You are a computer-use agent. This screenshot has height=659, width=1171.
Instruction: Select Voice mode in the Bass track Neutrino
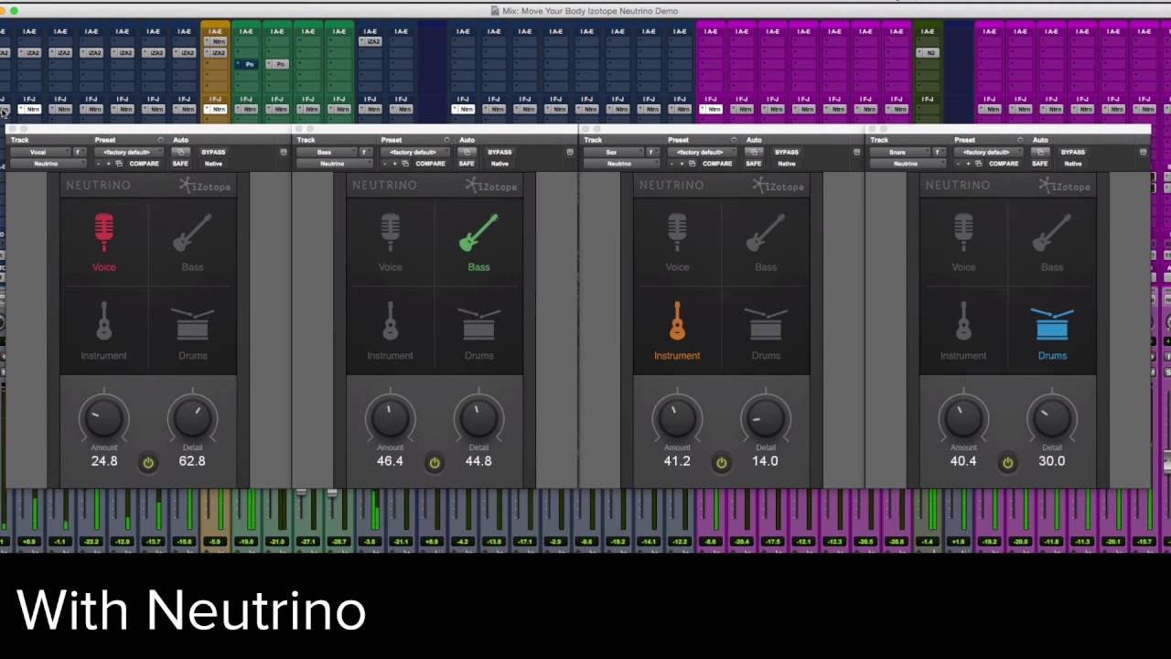click(x=390, y=243)
